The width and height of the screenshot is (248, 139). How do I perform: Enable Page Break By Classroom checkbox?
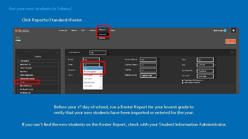point(183,80)
